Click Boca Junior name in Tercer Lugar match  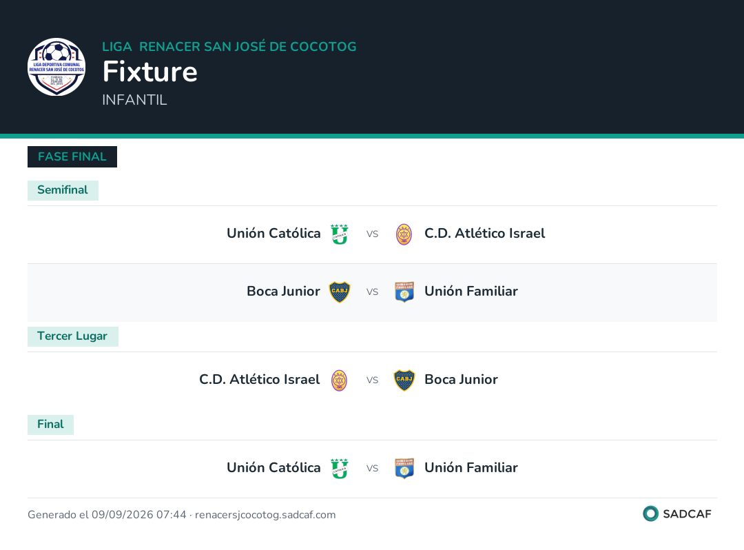click(461, 380)
